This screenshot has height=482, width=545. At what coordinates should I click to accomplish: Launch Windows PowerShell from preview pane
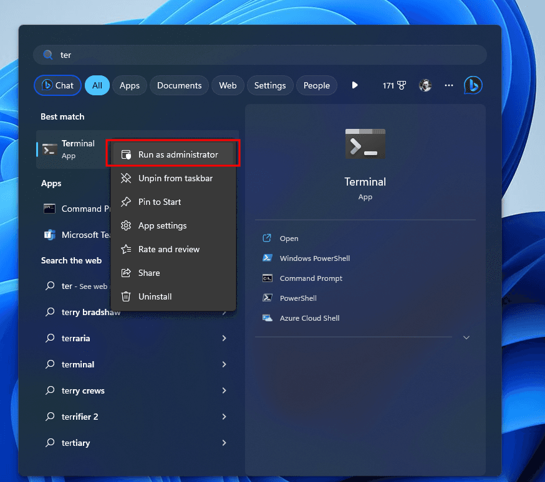[x=365, y=258]
